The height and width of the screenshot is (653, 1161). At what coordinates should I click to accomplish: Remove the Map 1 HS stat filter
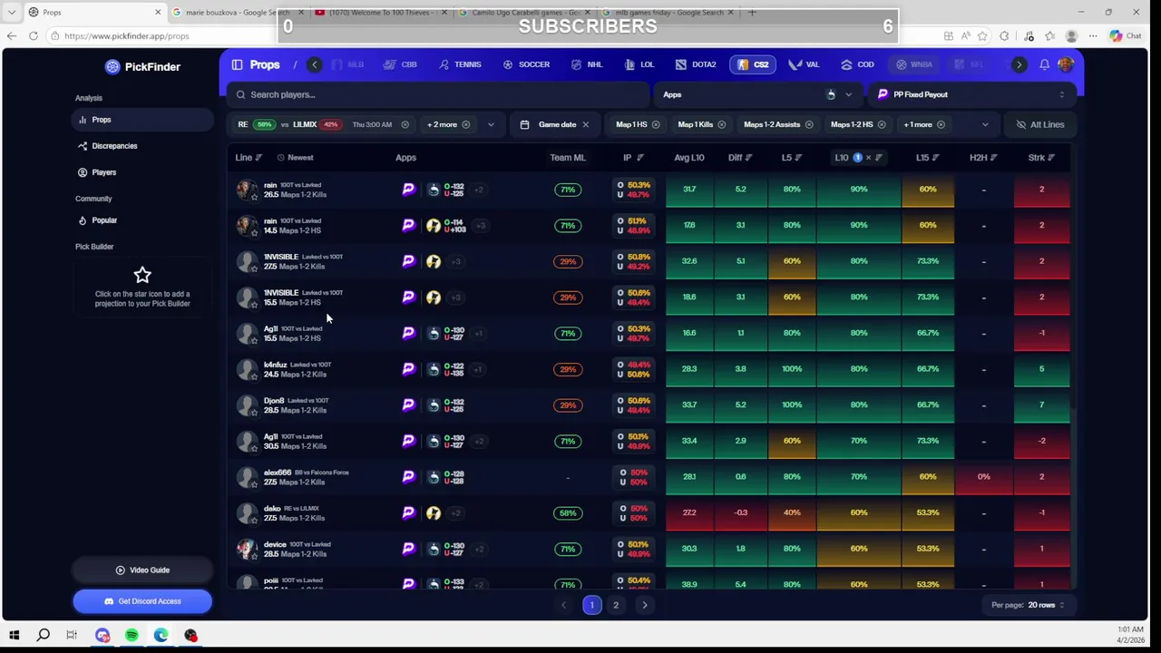pyautogui.click(x=655, y=124)
